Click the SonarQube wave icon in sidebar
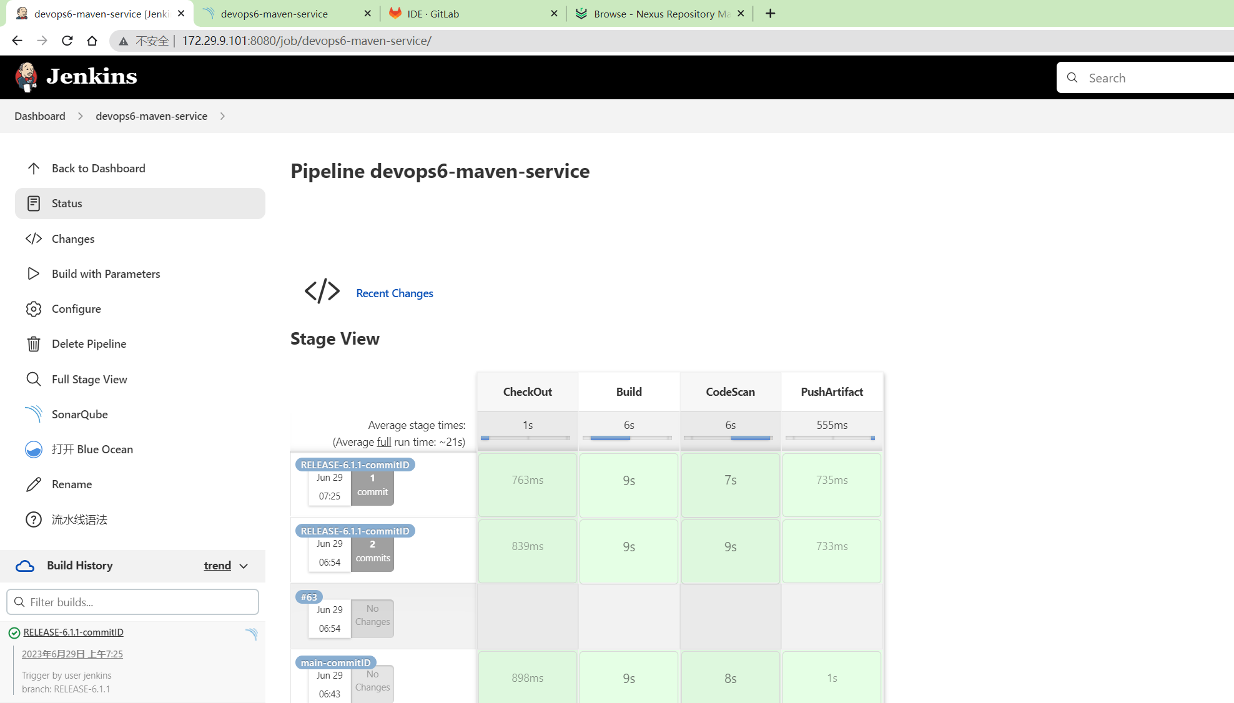This screenshot has height=703, width=1234. [x=34, y=414]
